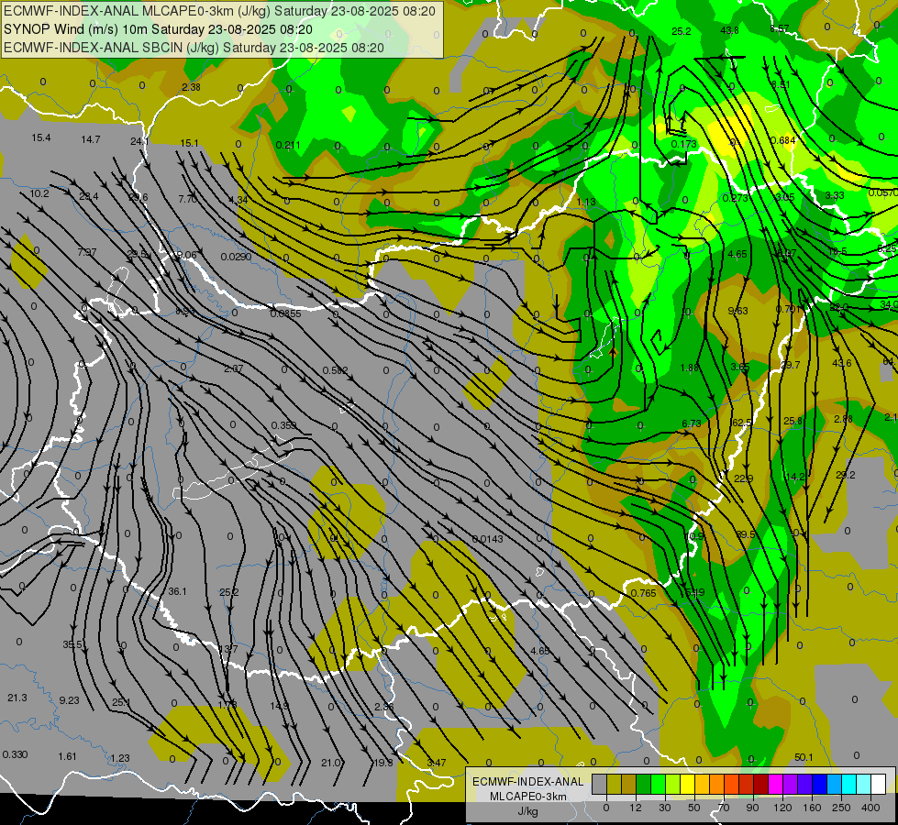Select the map value 3.47
Screen dimensions: 898x825
pyautogui.click(x=437, y=764)
